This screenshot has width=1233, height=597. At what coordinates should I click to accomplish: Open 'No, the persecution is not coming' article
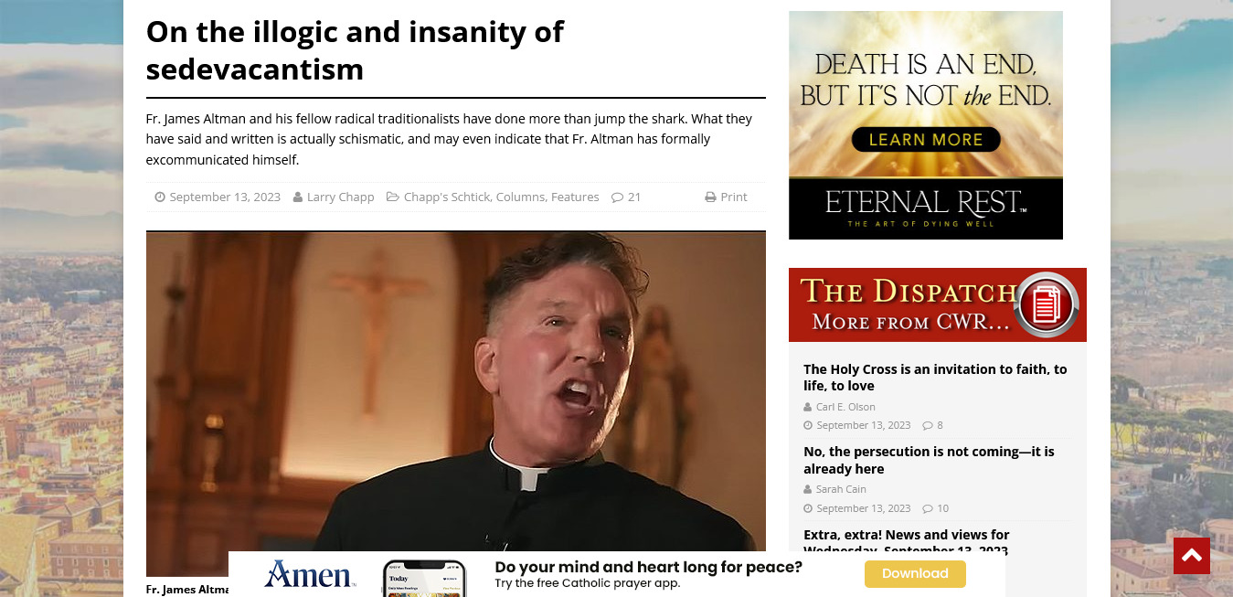pyautogui.click(x=929, y=460)
